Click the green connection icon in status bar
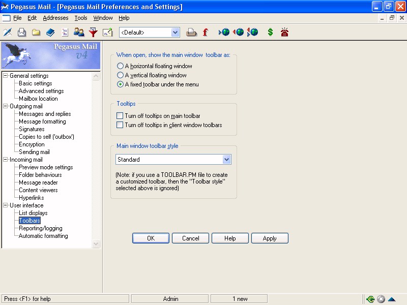407x305 pixels. [370, 299]
